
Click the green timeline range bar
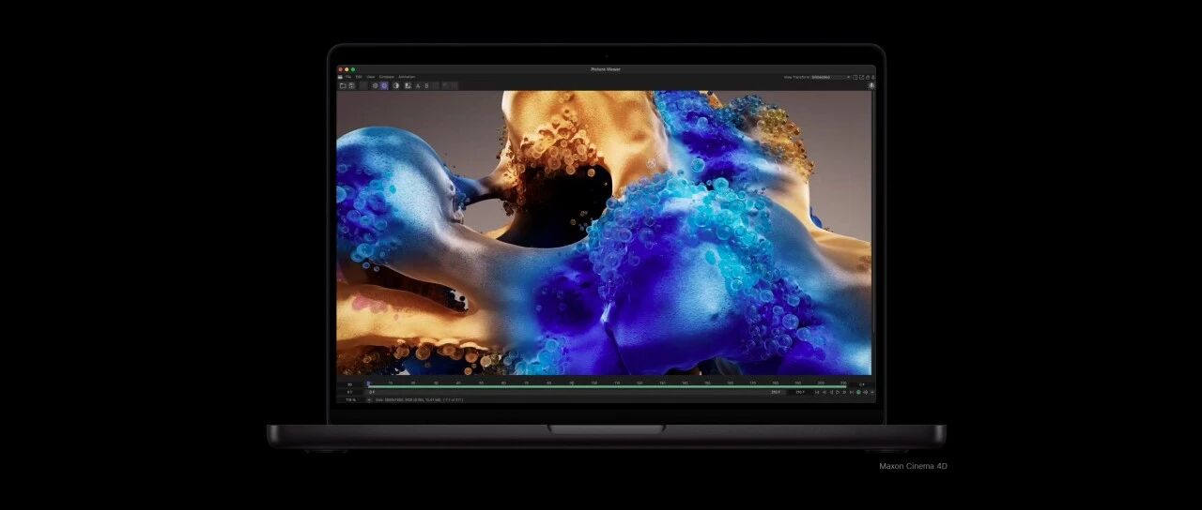pyautogui.click(x=607, y=386)
